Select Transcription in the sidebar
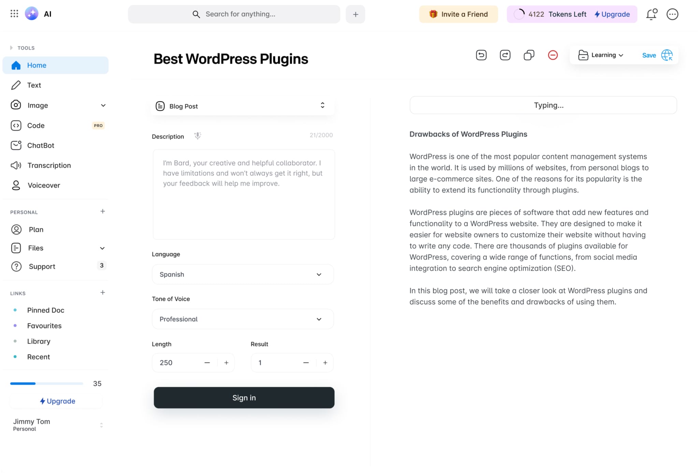Viewport: 698px width, 473px height. [49, 165]
